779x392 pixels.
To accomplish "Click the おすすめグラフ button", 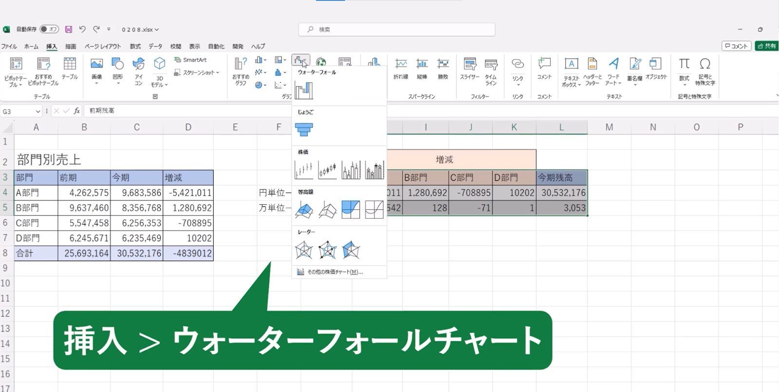I will (x=241, y=72).
